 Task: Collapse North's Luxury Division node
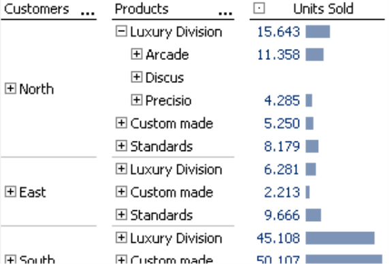[x=121, y=31]
